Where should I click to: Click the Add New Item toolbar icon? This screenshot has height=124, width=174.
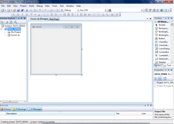click(8, 10)
